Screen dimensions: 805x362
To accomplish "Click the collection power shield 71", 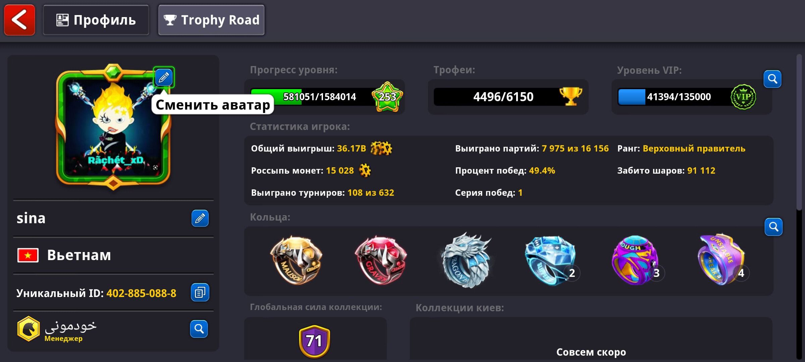I will [314, 341].
